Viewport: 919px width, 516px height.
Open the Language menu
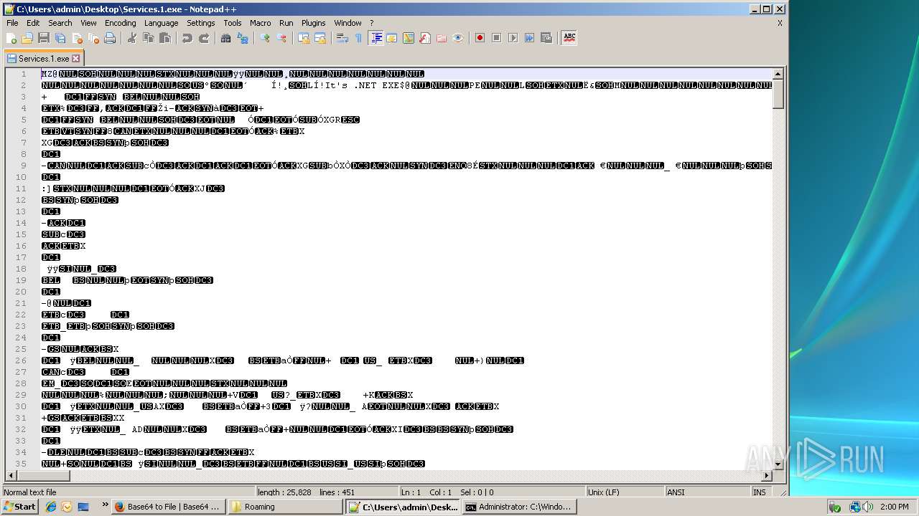pos(161,23)
